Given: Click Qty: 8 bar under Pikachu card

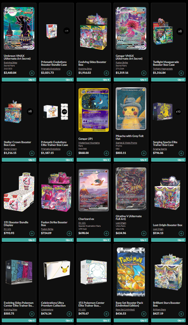Looking at the screenshot, I should tap(131, 160).
